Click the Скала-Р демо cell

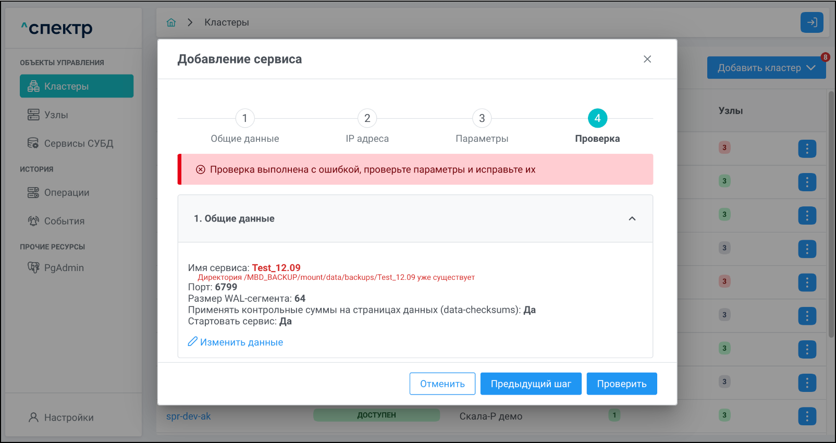tap(491, 416)
